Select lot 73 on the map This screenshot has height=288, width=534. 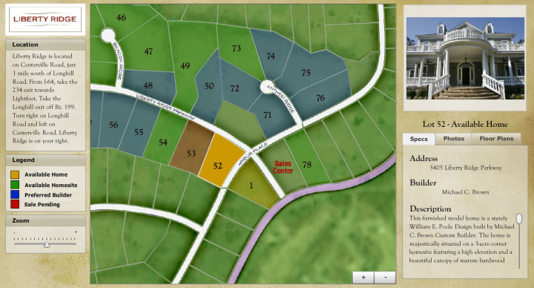(x=237, y=49)
